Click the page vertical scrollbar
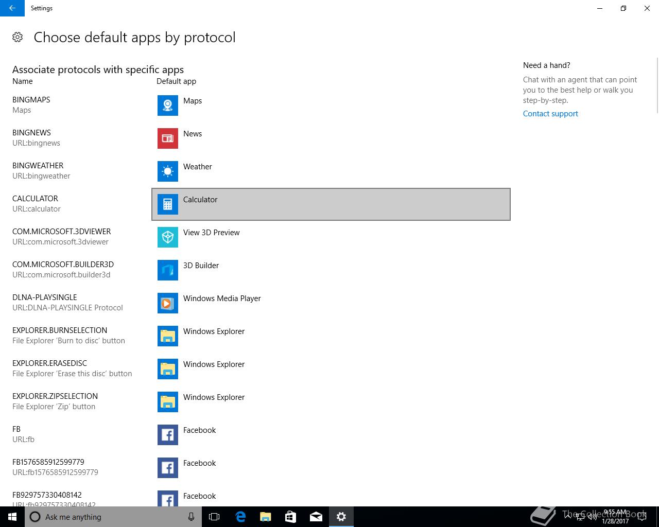 (657, 85)
